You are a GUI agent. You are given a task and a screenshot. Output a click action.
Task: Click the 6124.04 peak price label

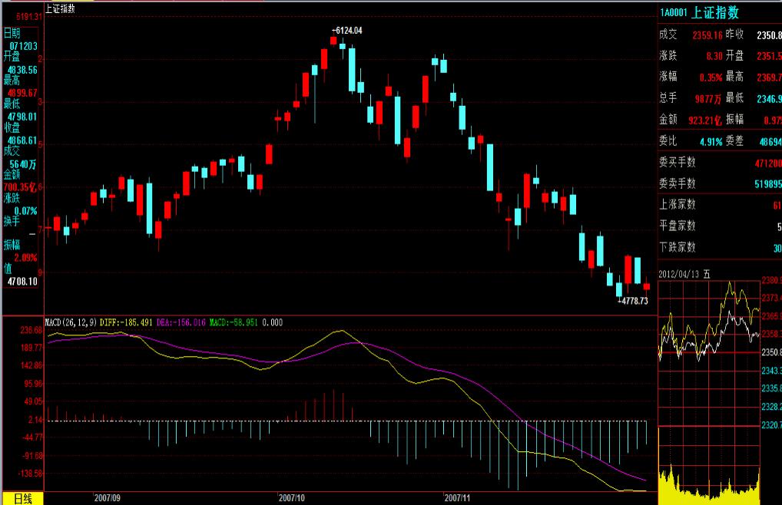click(347, 31)
